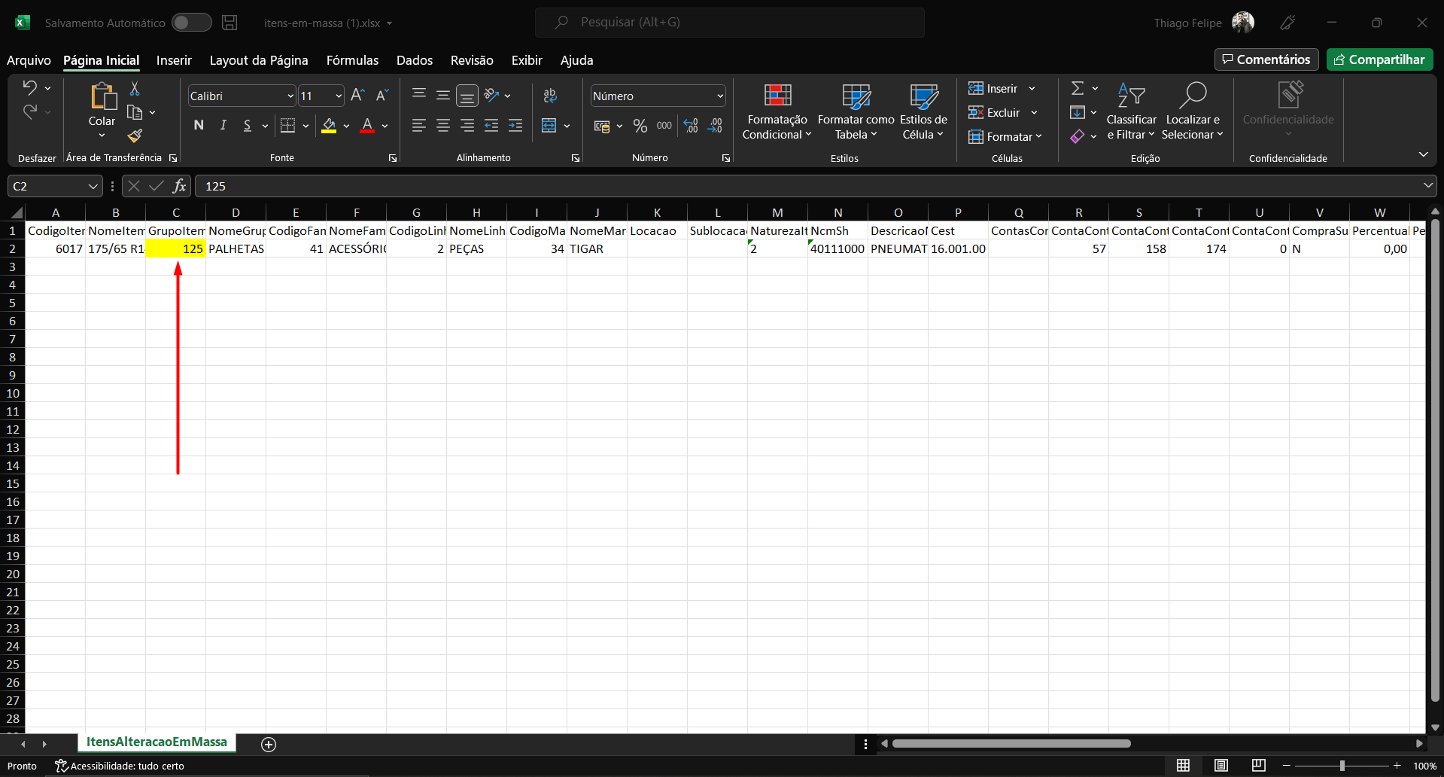Click the text orientation icon
This screenshot has height=777, width=1444.
pos(491,95)
